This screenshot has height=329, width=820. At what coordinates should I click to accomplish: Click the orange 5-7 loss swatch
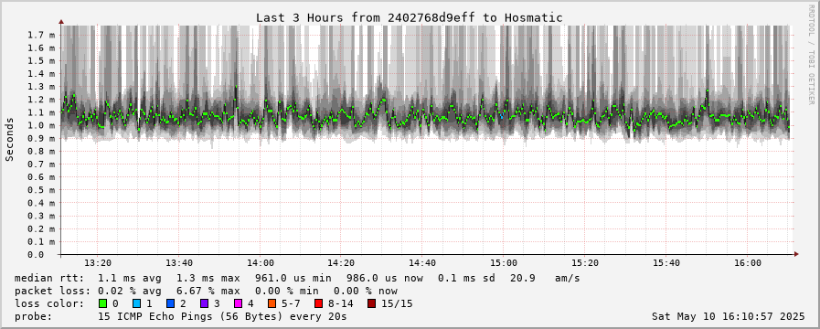click(x=272, y=303)
